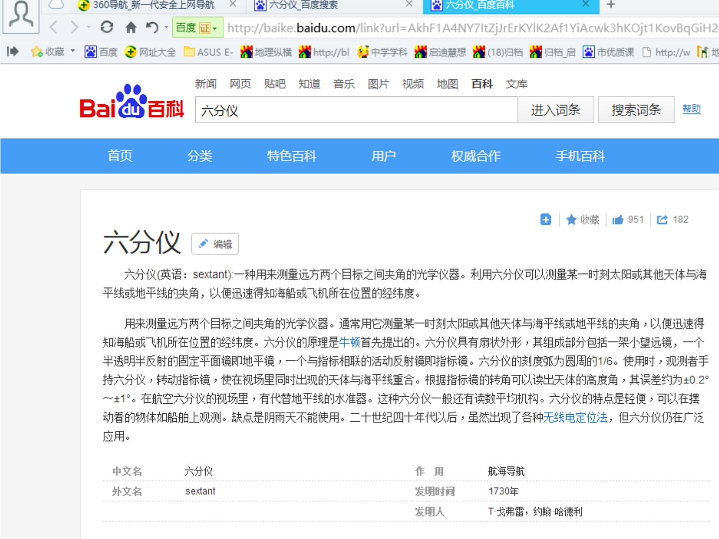Like the article with thumbs-up 951

coord(628,220)
